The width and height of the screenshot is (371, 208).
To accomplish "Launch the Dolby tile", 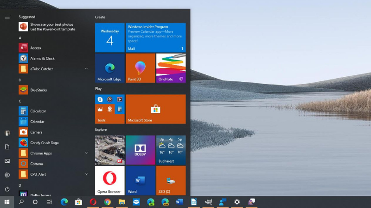I will click(x=141, y=150).
